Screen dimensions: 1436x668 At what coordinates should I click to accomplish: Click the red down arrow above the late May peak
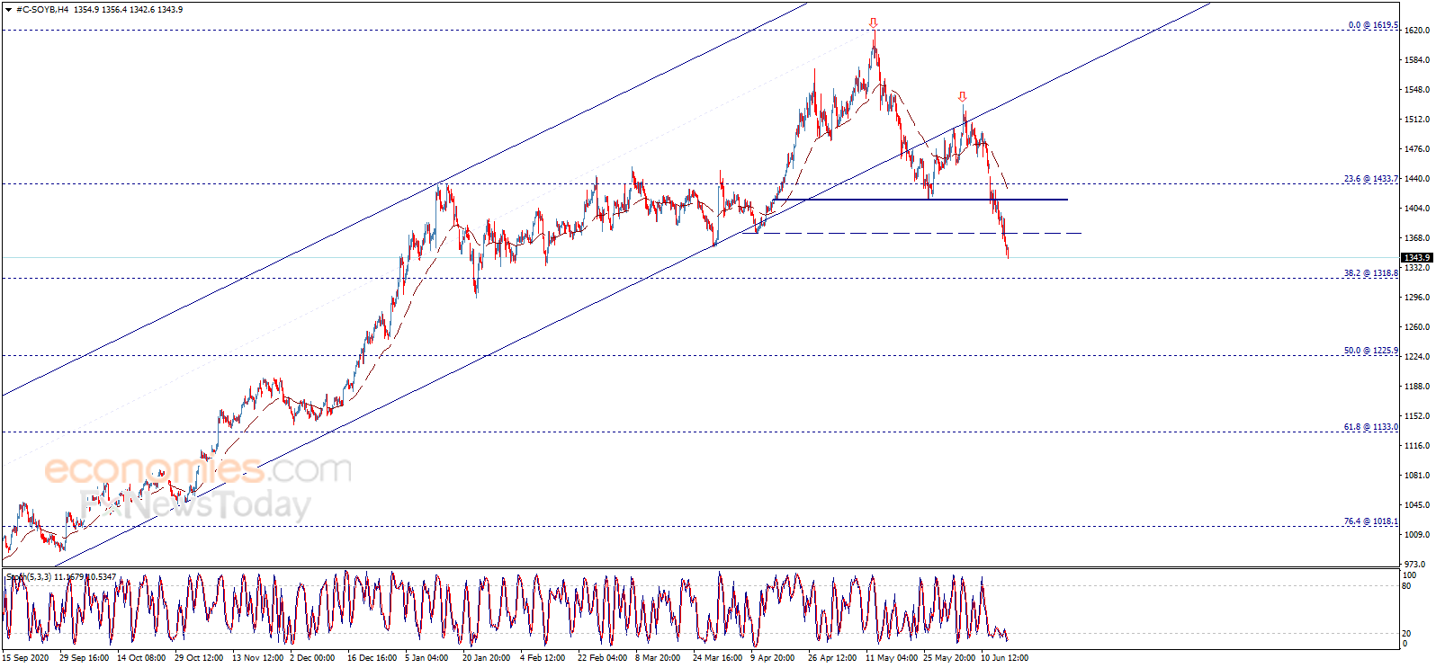[x=962, y=96]
